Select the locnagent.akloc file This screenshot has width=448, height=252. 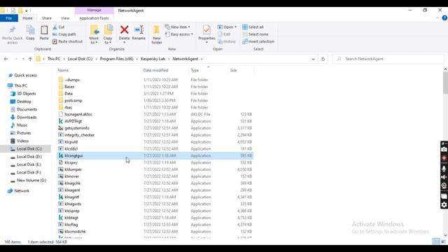[78, 114]
